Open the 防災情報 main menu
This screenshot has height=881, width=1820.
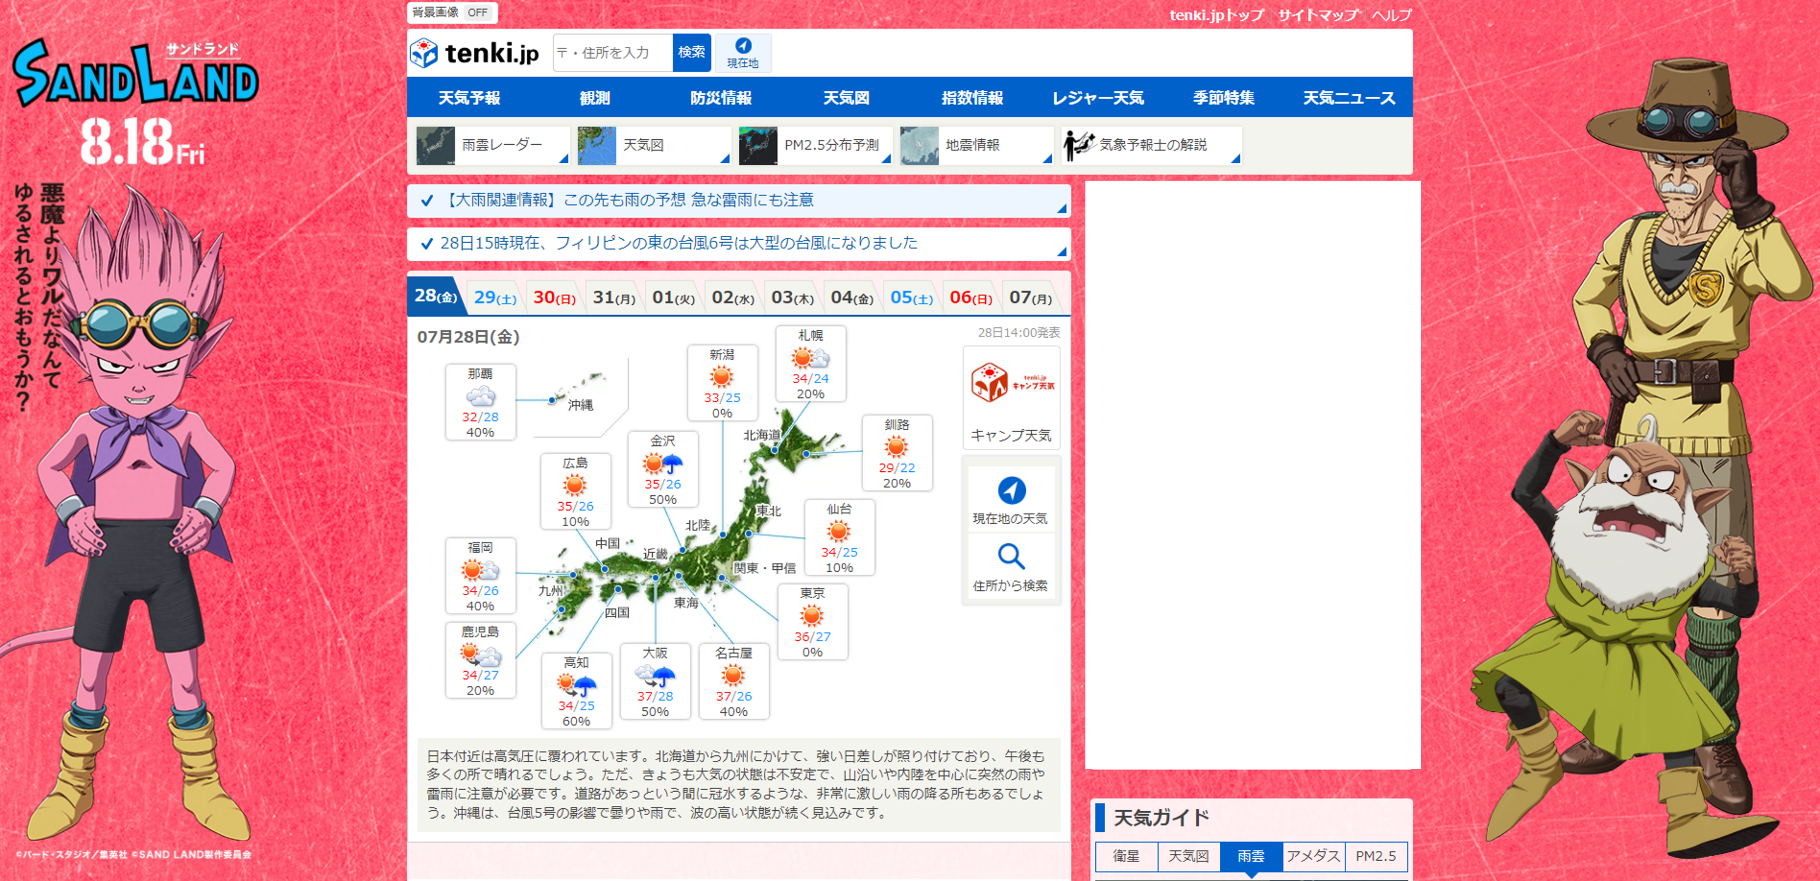pyautogui.click(x=721, y=98)
